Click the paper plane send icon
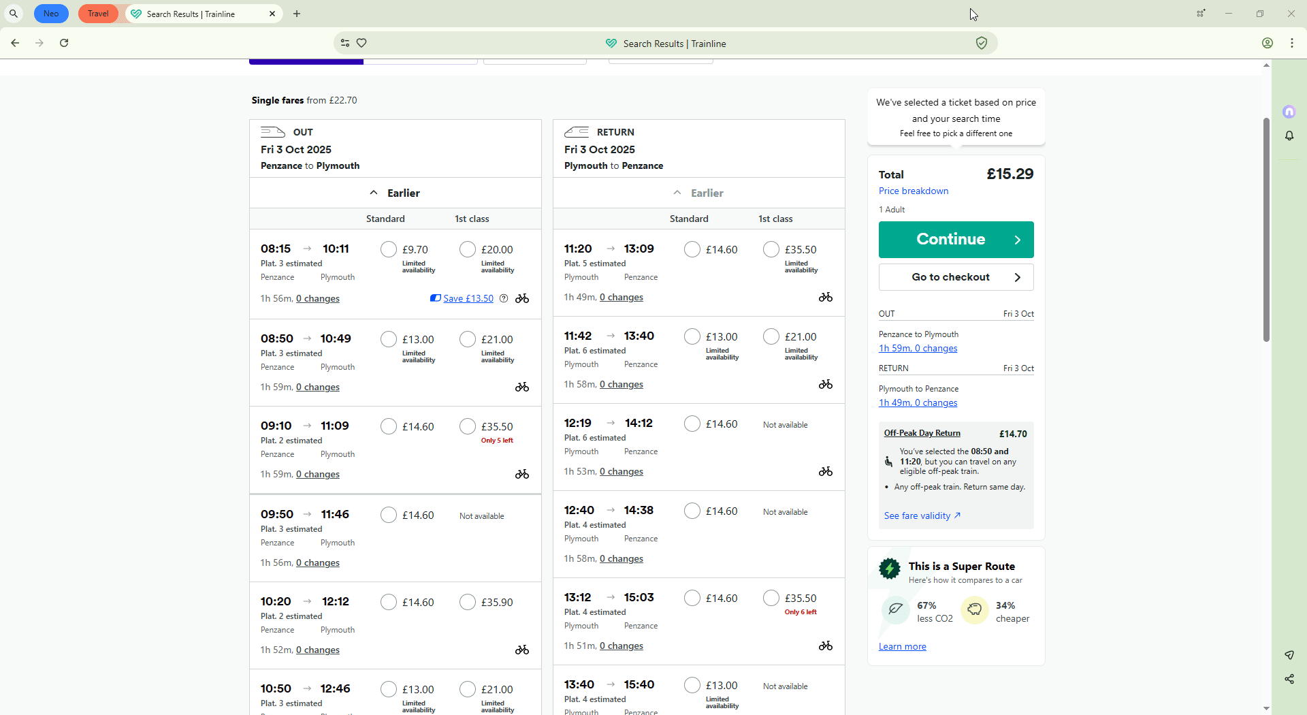 (x=1289, y=655)
